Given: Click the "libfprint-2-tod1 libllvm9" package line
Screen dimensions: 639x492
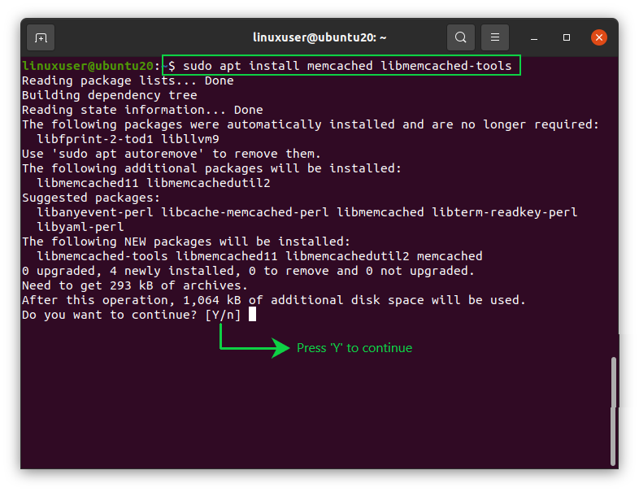Looking at the screenshot, I should point(128,139).
